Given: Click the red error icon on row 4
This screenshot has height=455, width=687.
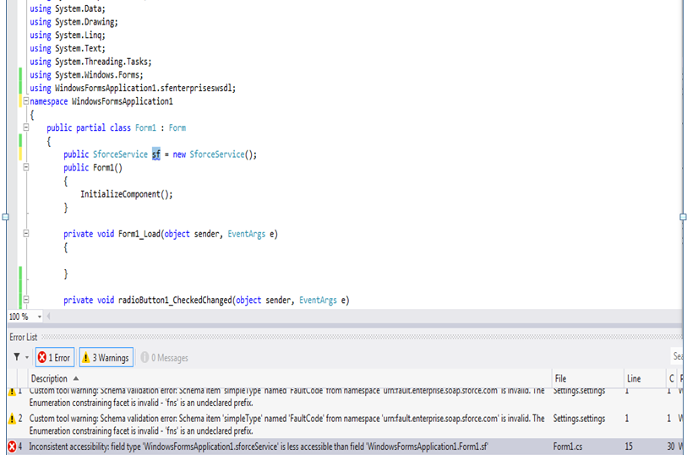Looking at the screenshot, I should click(x=13, y=447).
